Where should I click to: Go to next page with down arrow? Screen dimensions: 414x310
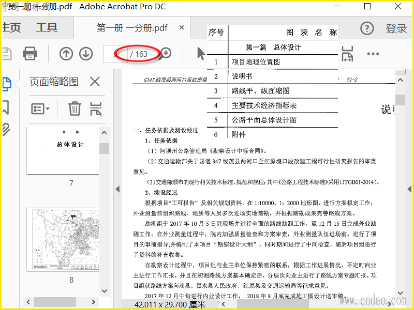coord(86,54)
